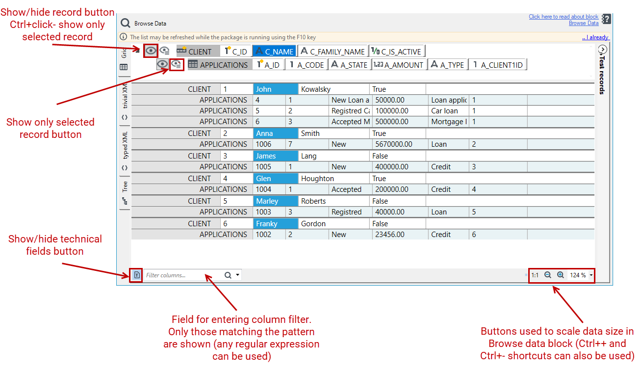Image resolution: width=642 pixels, height=372 pixels.
Task: Collapse the Test records panel arrow
Action: (603, 49)
